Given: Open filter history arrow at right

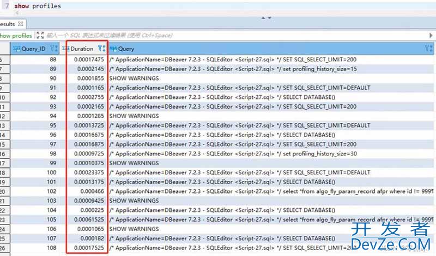Looking at the screenshot, I should 431,35.
